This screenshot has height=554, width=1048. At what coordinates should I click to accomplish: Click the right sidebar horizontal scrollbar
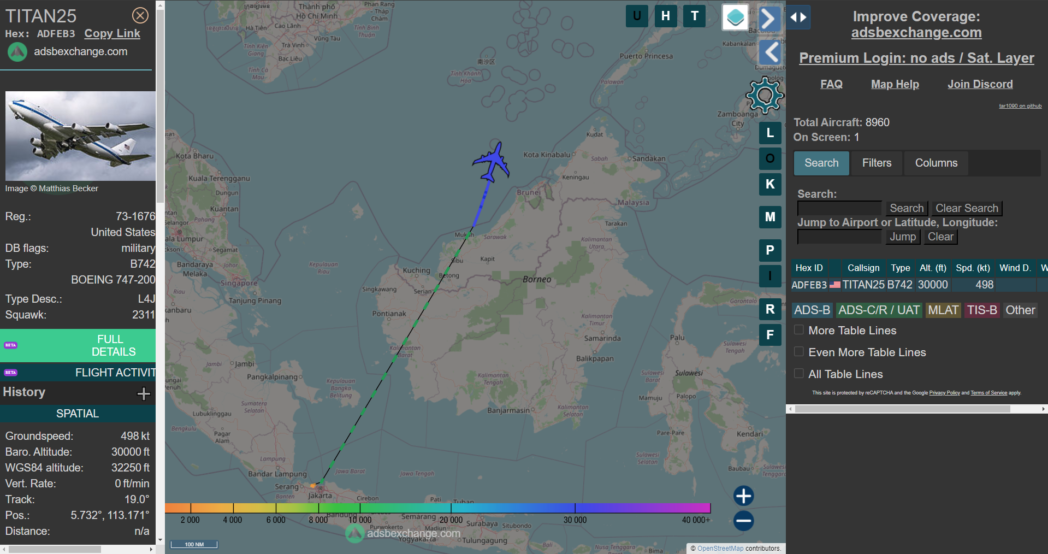tap(902, 409)
